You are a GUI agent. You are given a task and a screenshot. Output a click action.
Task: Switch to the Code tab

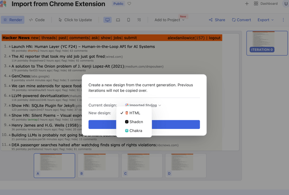37,20
